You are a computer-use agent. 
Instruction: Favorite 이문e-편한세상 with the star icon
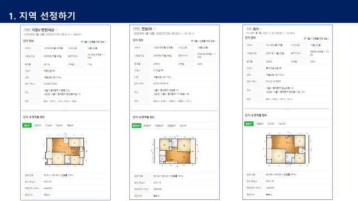pyautogui.click(x=56, y=30)
